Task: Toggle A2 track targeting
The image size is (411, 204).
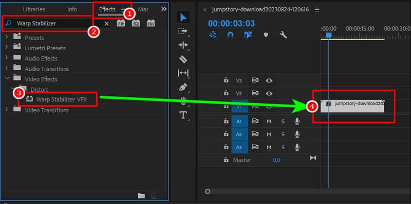Action: coord(239,134)
